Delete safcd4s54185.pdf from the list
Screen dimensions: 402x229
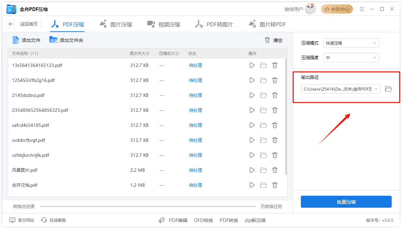point(275,125)
